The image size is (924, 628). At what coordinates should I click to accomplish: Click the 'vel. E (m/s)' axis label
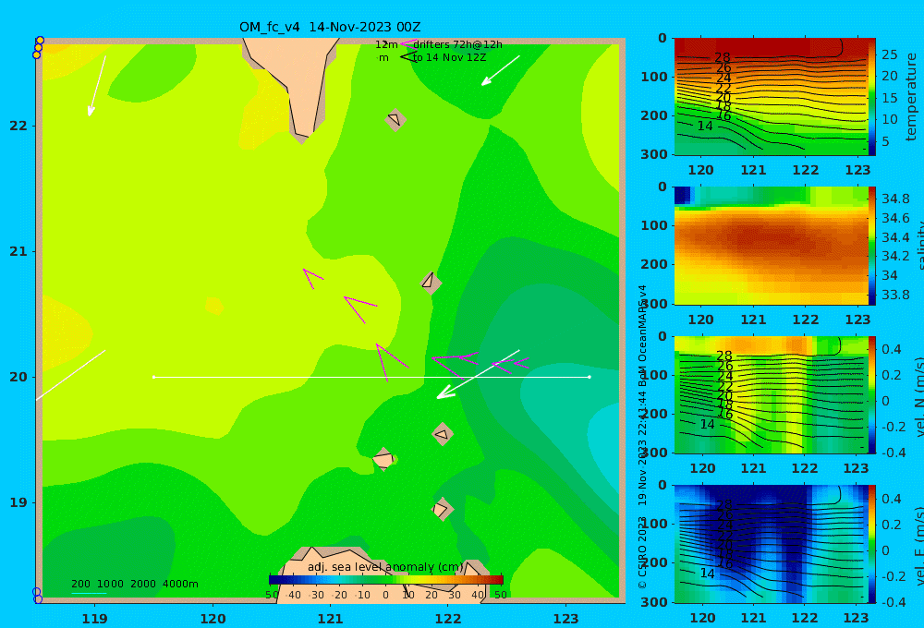[x=919, y=547]
